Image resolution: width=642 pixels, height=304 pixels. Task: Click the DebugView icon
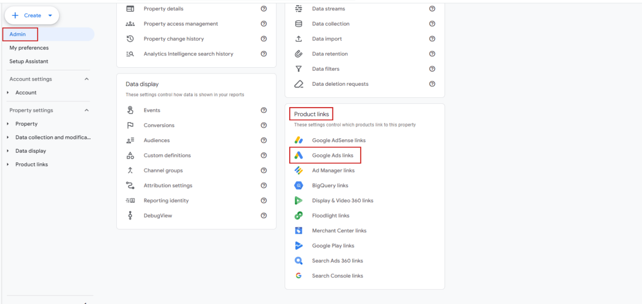[x=130, y=215]
